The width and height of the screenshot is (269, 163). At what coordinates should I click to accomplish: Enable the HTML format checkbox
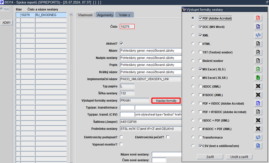click(x=200, y=44)
